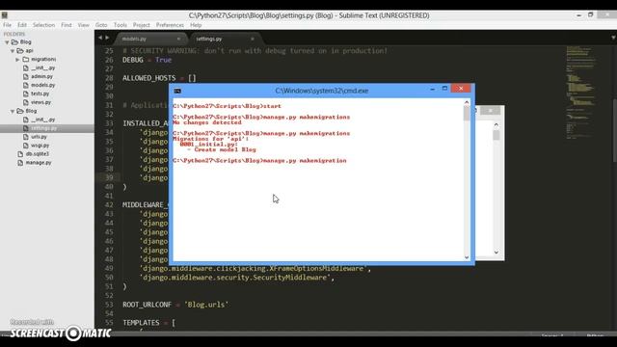Open the File menu
Screen dimensions: 617x347
pyautogui.click(x=7, y=25)
